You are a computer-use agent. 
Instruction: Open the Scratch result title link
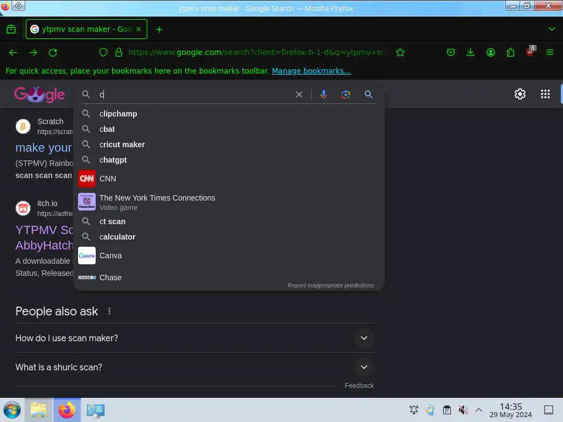pos(43,147)
